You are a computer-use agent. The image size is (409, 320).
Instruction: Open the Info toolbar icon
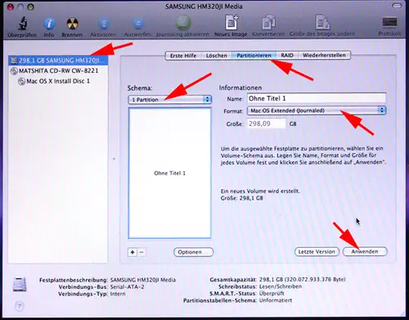[x=49, y=24]
